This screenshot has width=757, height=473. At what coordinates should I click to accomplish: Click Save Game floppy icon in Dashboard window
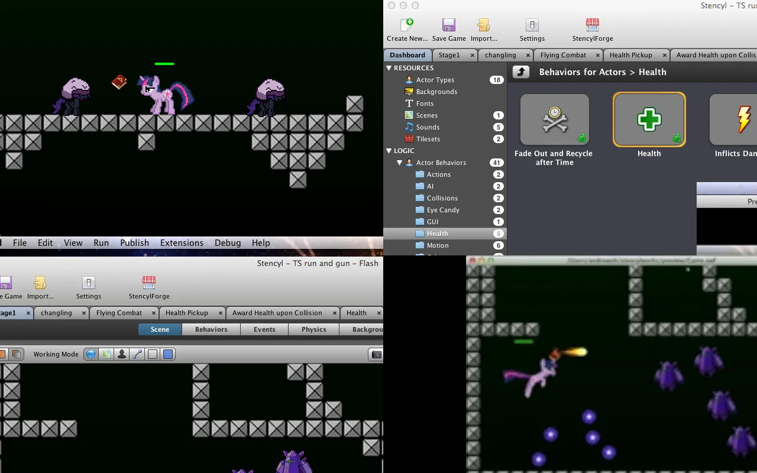tap(449, 25)
